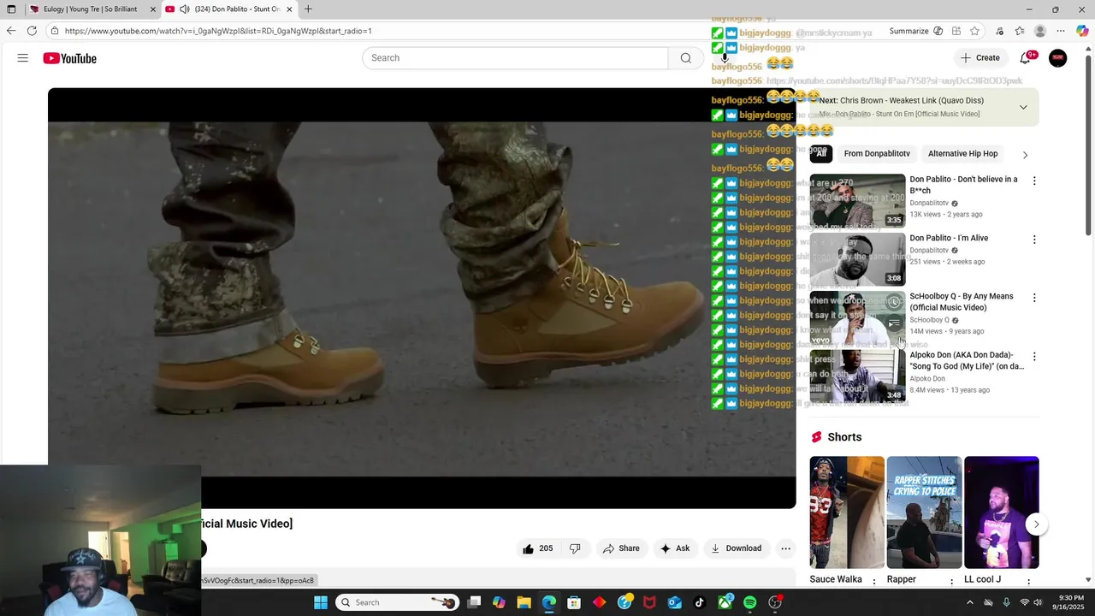
Task: Select the From Donpablitotv chip
Action: coord(877,154)
